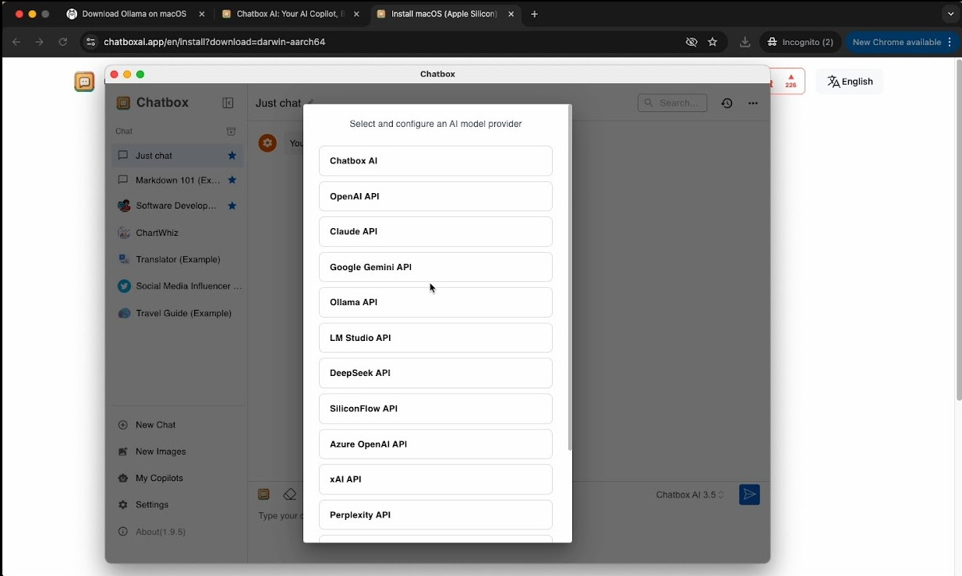Open Settings gear in sidebar
Image resolution: width=962 pixels, height=576 pixels.
(x=122, y=504)
